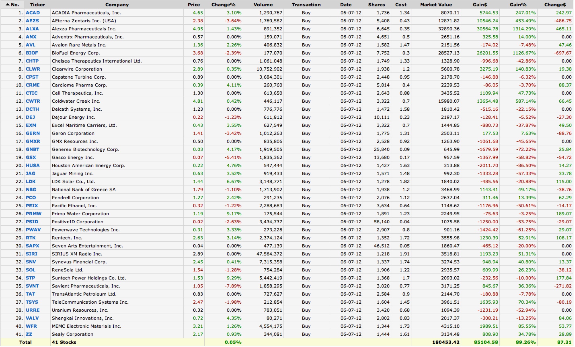The image size is (575, 347).
Task: Open the PSID ticker link
Action: [32, 222]
